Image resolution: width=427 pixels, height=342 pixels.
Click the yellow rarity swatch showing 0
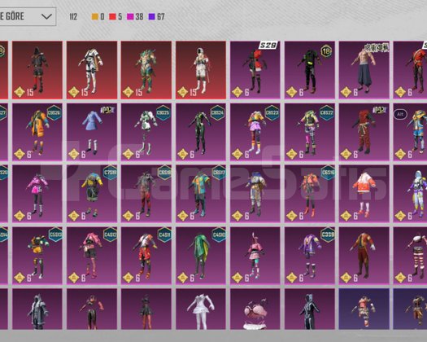click(95, 16)
